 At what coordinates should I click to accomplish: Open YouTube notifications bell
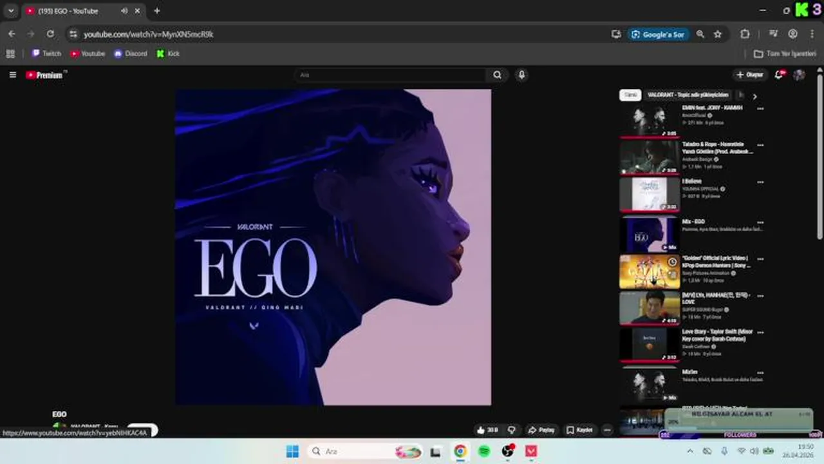tap(780, 75)
